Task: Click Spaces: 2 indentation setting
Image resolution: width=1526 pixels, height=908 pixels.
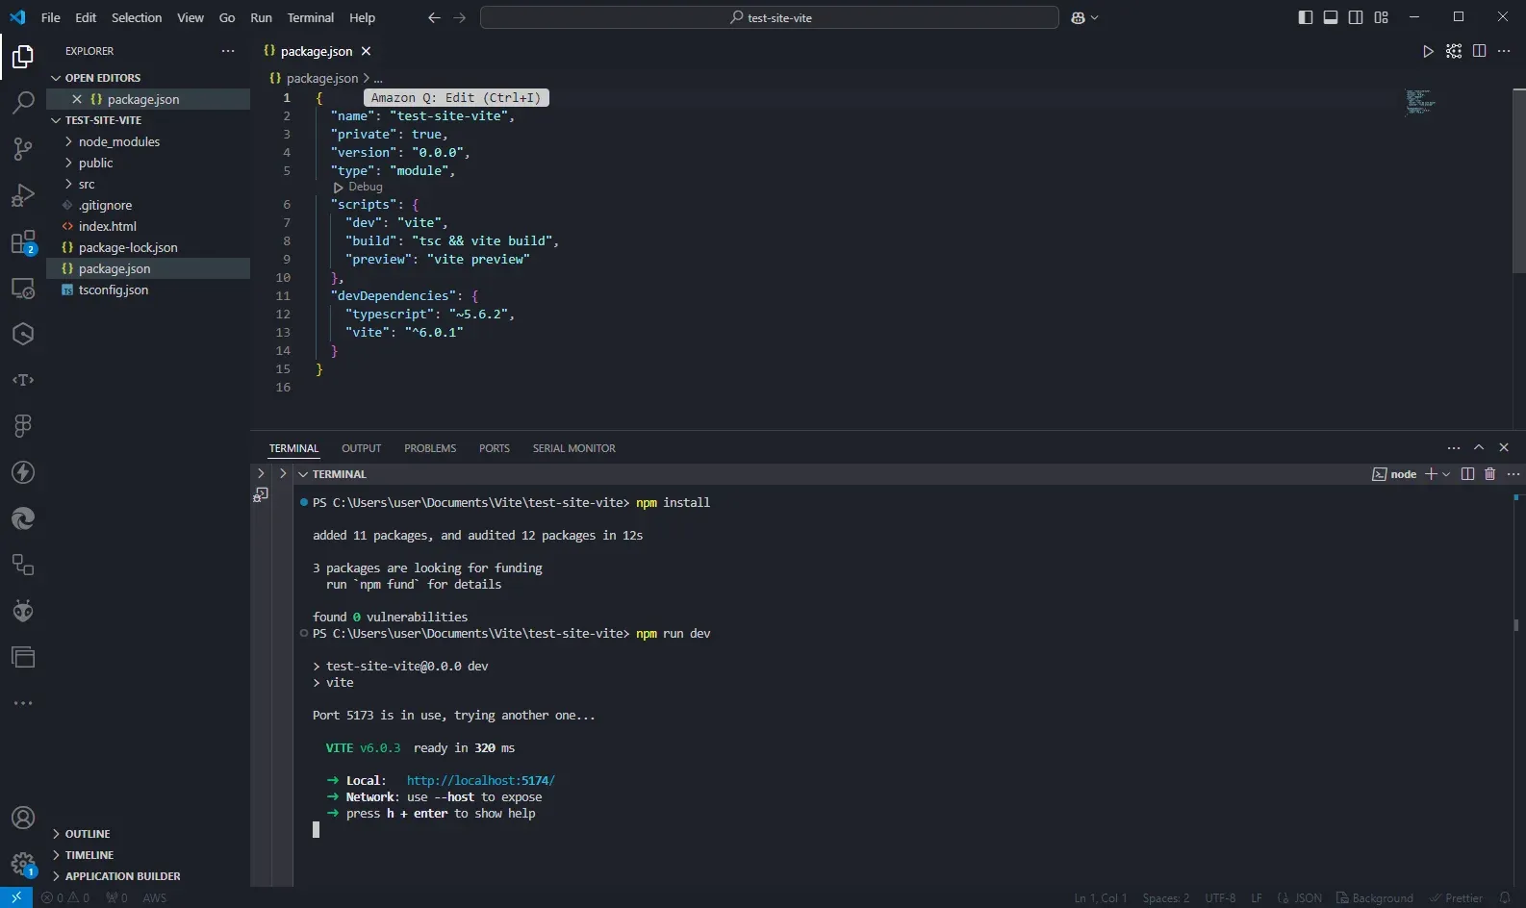Action: (x=1165, y=898)
